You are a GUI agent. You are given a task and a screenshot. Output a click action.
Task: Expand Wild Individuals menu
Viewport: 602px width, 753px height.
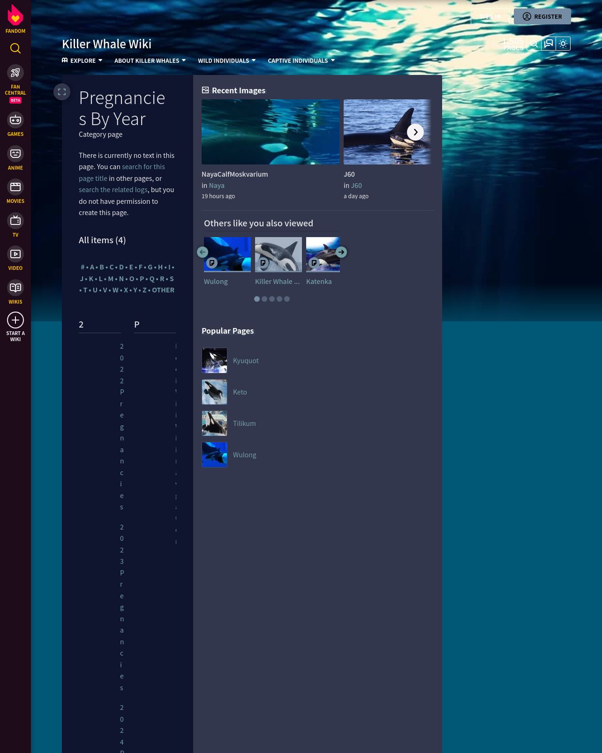(227, 60)
